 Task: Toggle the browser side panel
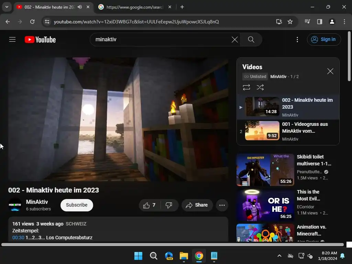[319, 22]
